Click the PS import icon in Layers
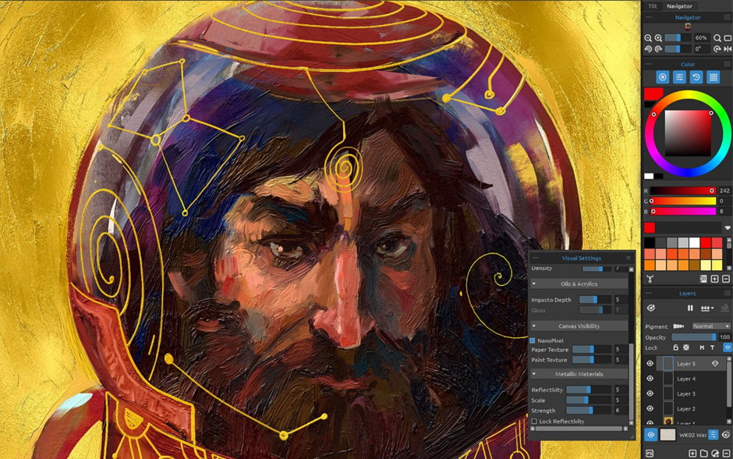Image resolution: width=733 pixels, height=459 pixels. (x=650, y=454)
